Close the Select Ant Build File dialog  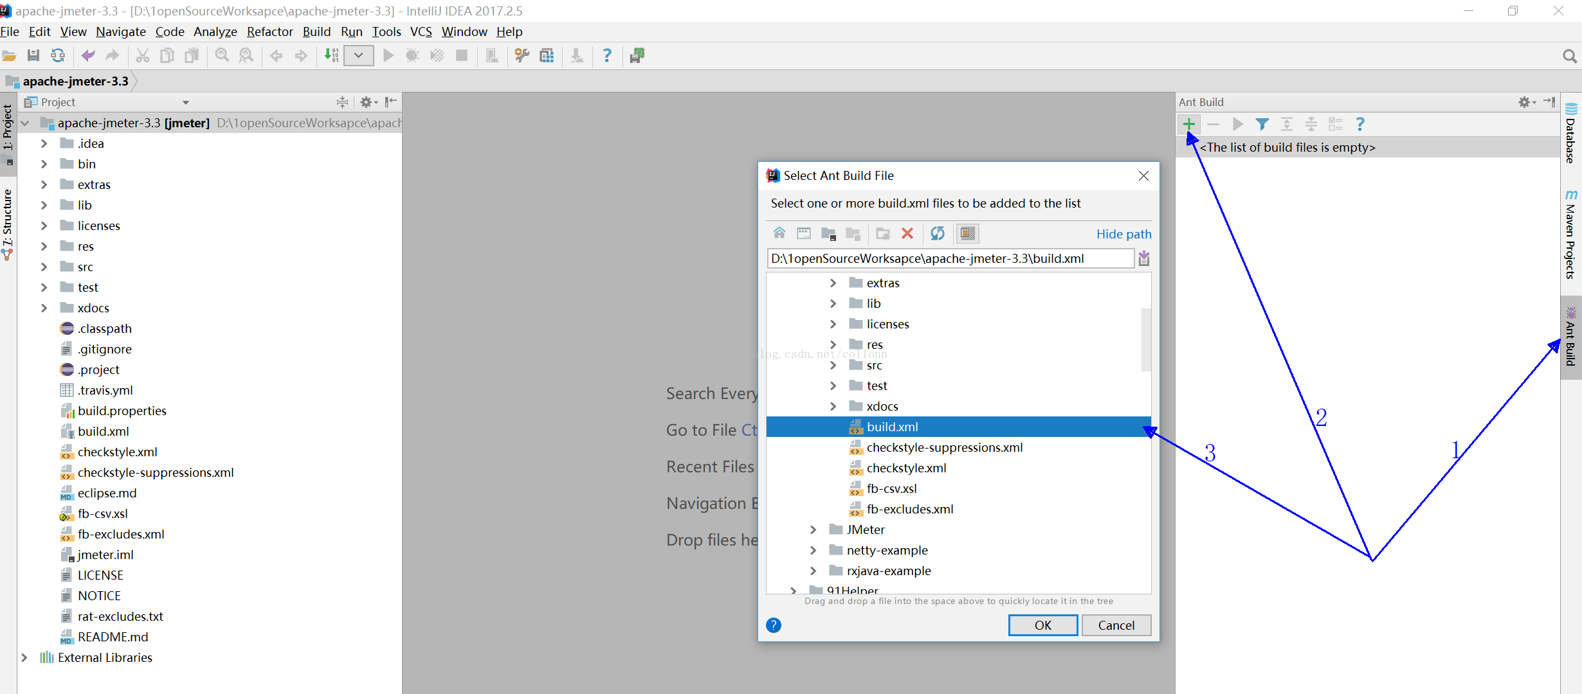coord(1143,175)
